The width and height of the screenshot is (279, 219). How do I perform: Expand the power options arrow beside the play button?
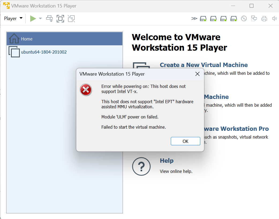[x=40, y=18]
